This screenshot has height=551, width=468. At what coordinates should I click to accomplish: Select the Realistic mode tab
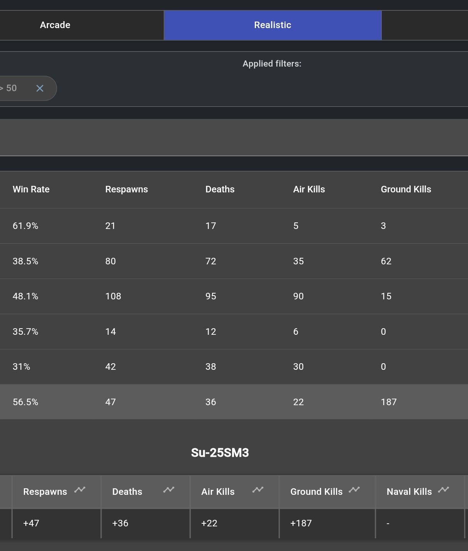[272, 25]
